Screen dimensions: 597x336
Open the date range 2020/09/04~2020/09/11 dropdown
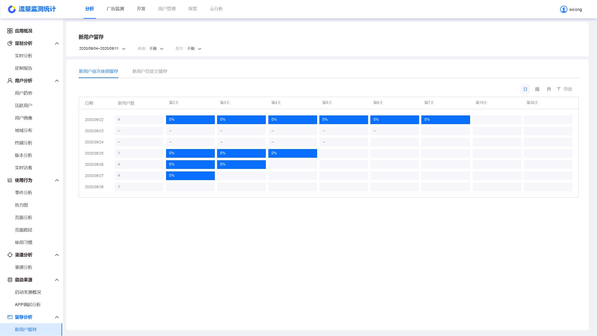click(102, 49)
